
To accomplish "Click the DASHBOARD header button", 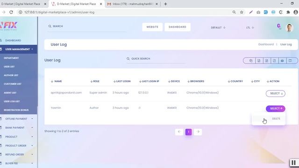I will [x=178, y=27].
